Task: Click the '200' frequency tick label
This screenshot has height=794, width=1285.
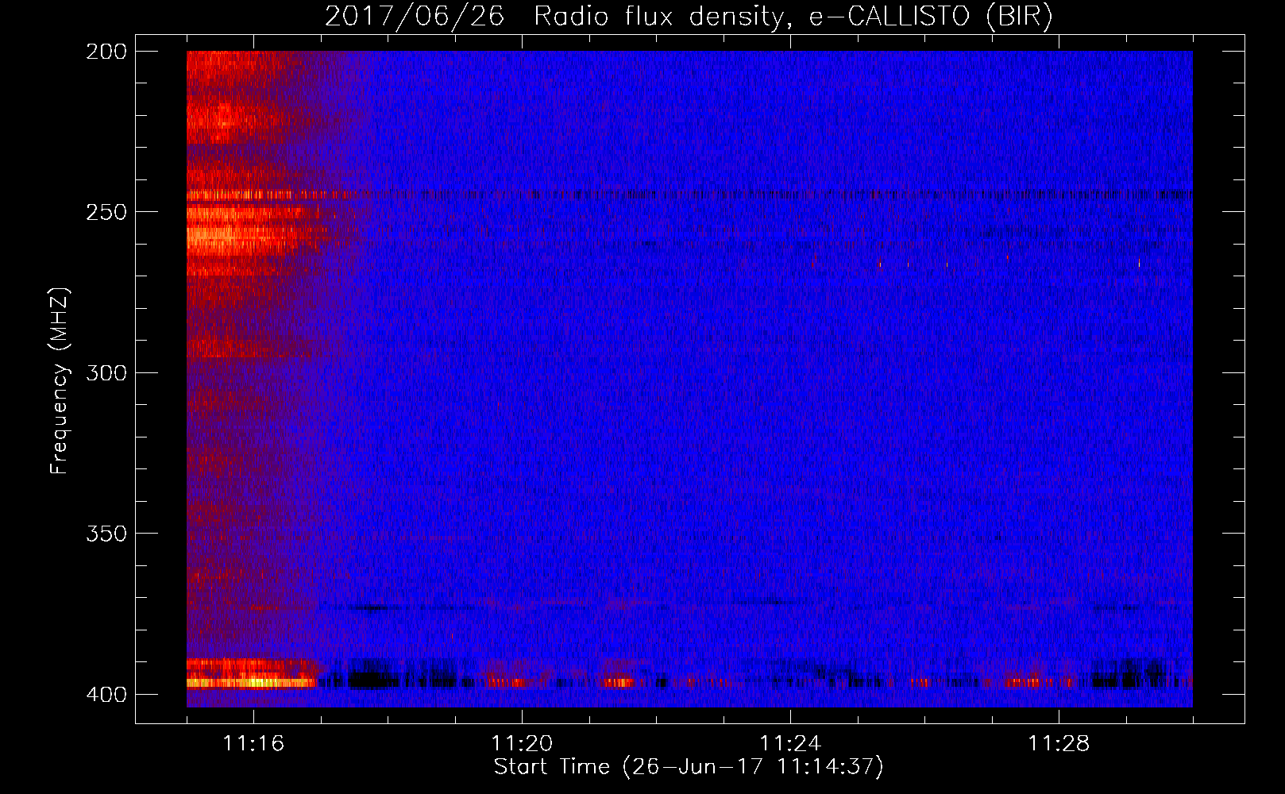Action: pos(106,52)
